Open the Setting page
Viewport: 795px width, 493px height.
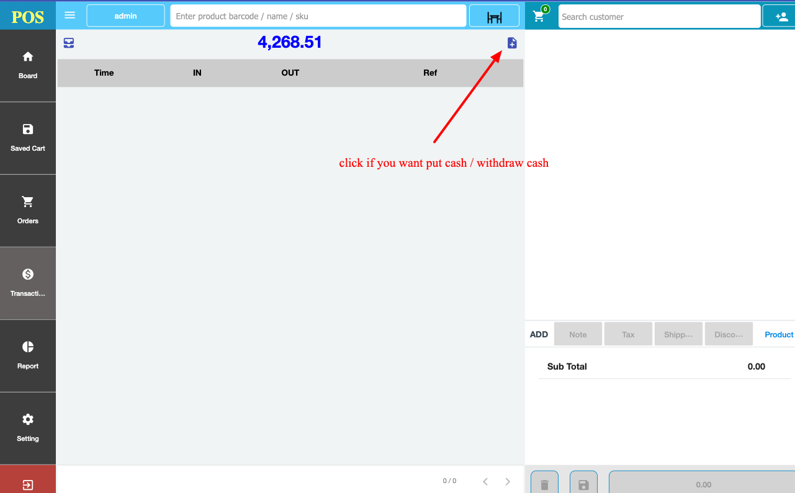tap(28, 428)
